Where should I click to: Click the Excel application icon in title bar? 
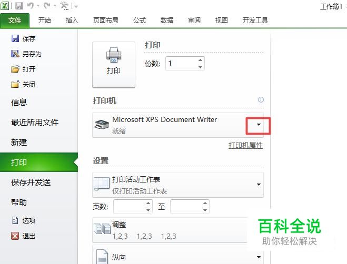pos(5,5)
